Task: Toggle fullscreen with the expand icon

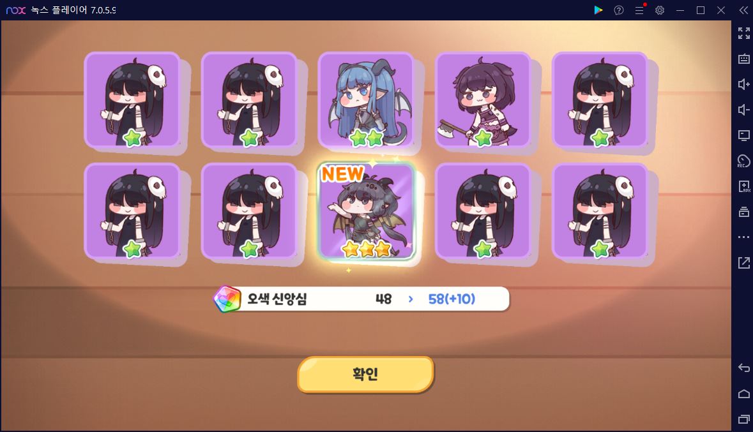Action: pyautogui.click(x=744, y=33)
